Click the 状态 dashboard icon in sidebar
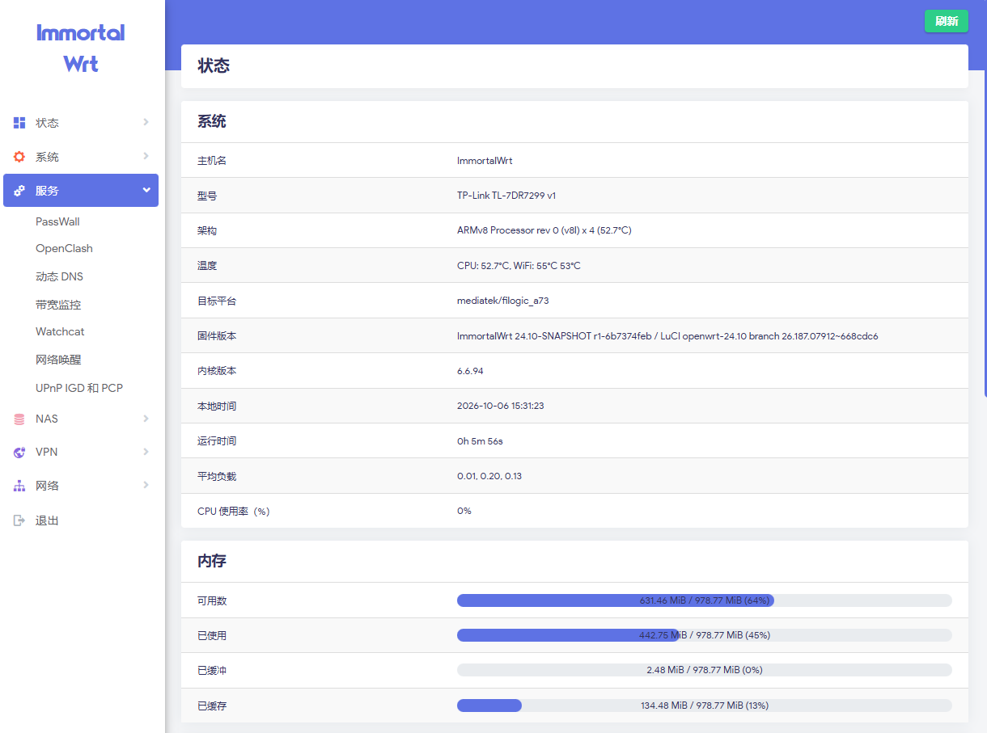987x733 pixels. coord(19,123)
